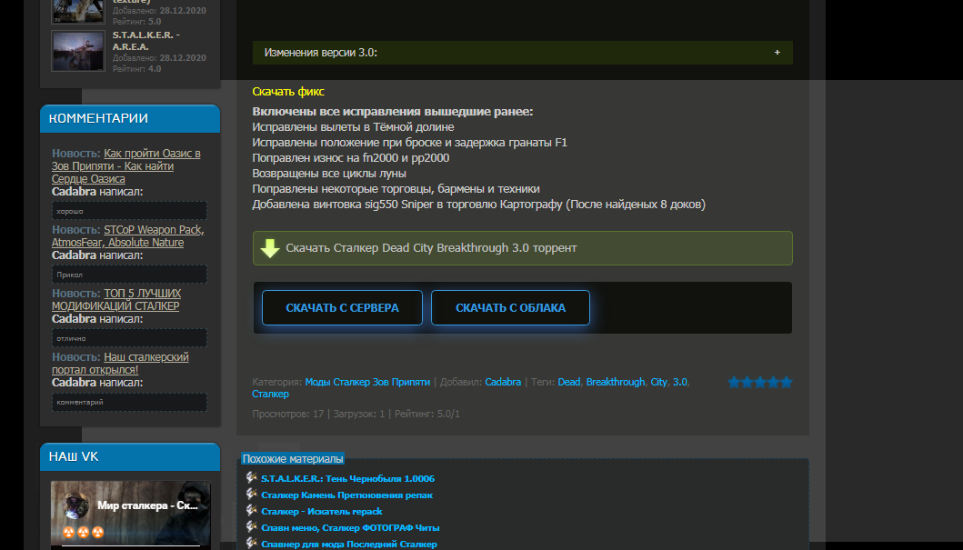The width and height of the screenshot is (963, 550).
Task: Expand the Изменения версии 3.0 spoiler
Action: pos(523,53)
